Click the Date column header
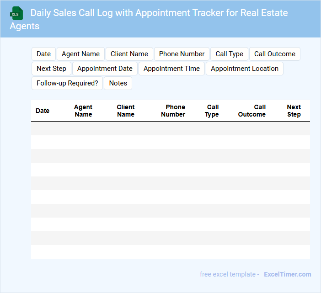 pos(43,111)
